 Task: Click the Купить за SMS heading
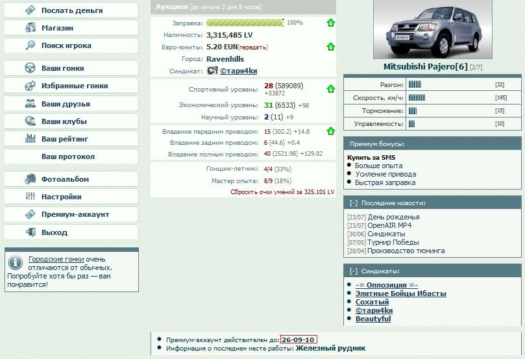371,157
